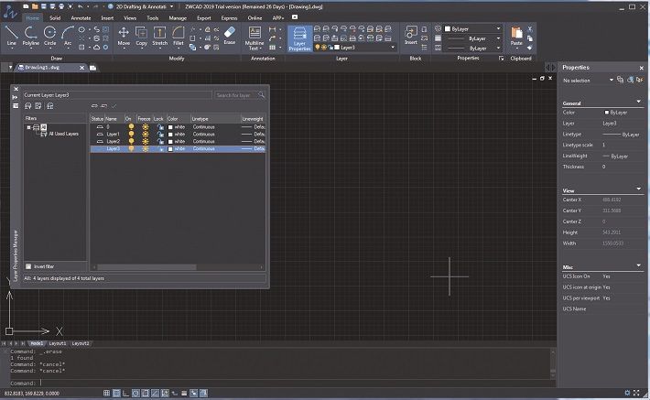Viewport: 650px width, 400px height.
Task: Choose the Copy tool in Modify
Action: [x=141, y=36]
